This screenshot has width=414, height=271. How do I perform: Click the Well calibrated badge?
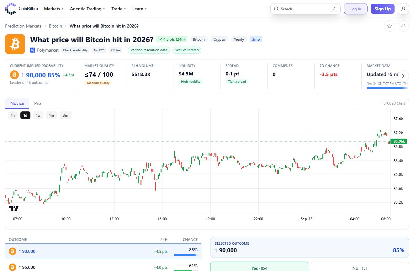point(187,50)
